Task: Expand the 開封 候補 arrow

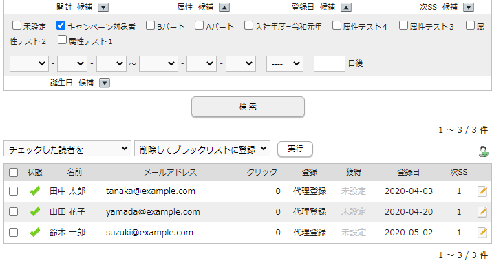Action: (103, 8)
